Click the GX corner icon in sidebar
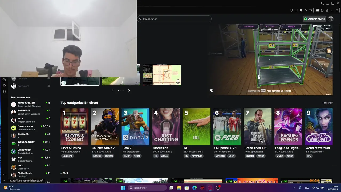This screenshot has width=341, height=192. (4, 174)
